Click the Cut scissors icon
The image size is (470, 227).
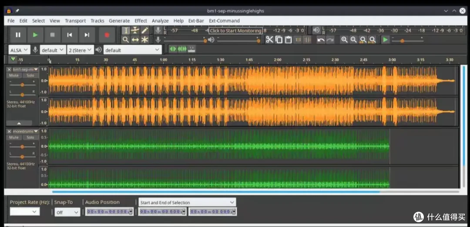269,40
